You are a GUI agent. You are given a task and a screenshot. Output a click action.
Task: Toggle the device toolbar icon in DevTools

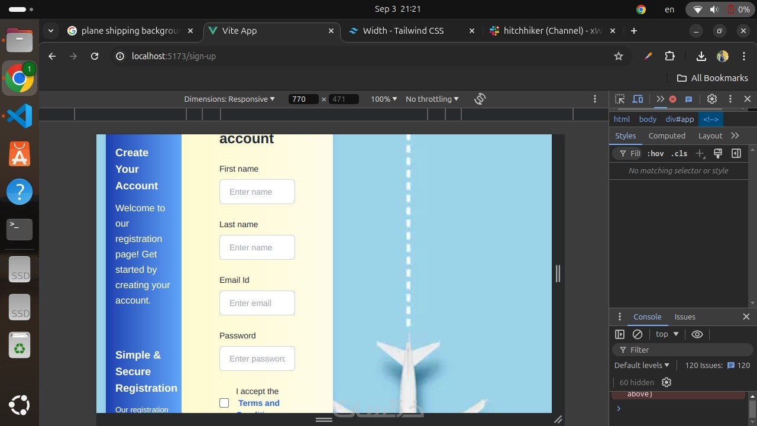click(638, 99)
